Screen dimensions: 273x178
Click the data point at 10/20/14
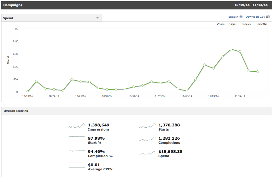tap(36, 81)
